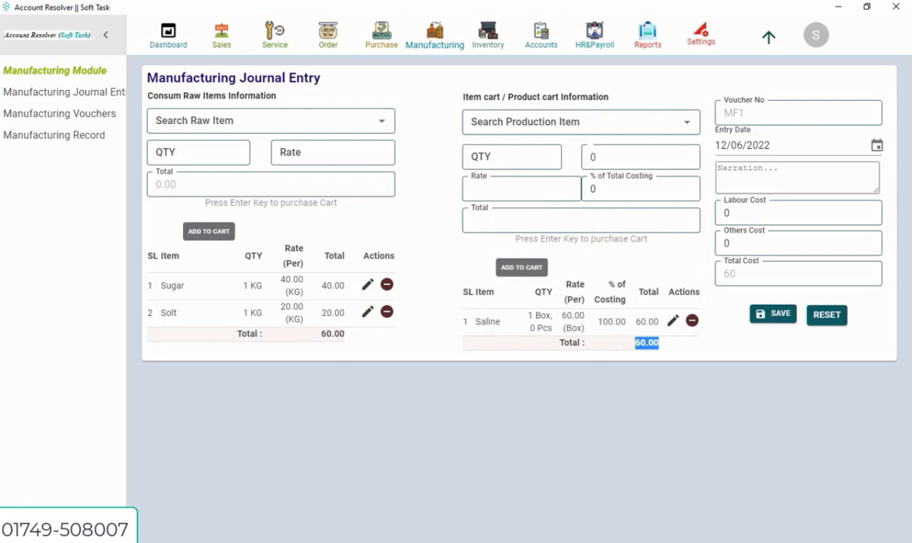Screen dimensions: 912x543
Task: Collapse the Account Resolver sidebar
Action: [106, 34]
